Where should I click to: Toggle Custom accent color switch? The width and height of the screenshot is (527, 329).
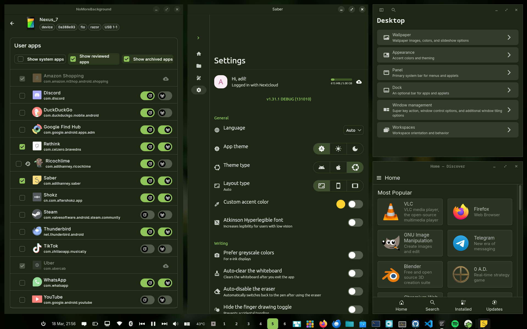click(355, 204)
